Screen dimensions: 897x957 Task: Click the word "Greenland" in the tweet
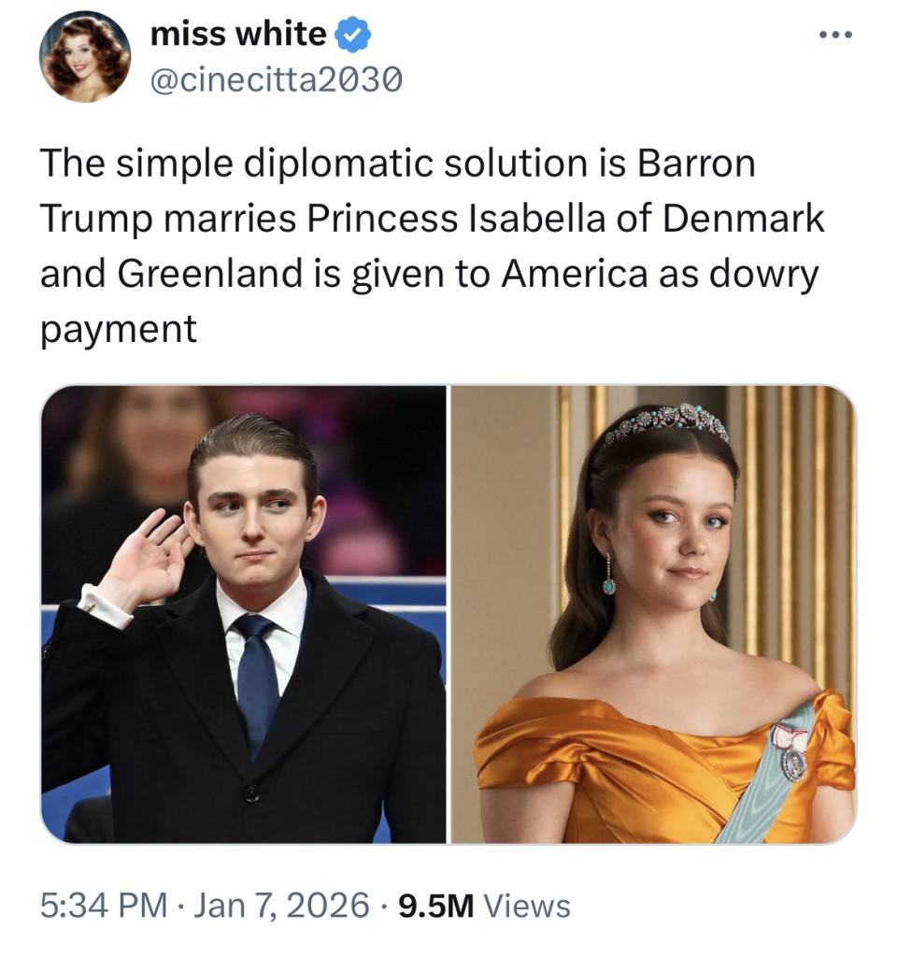pyautogui.click(x=210, y=273)
